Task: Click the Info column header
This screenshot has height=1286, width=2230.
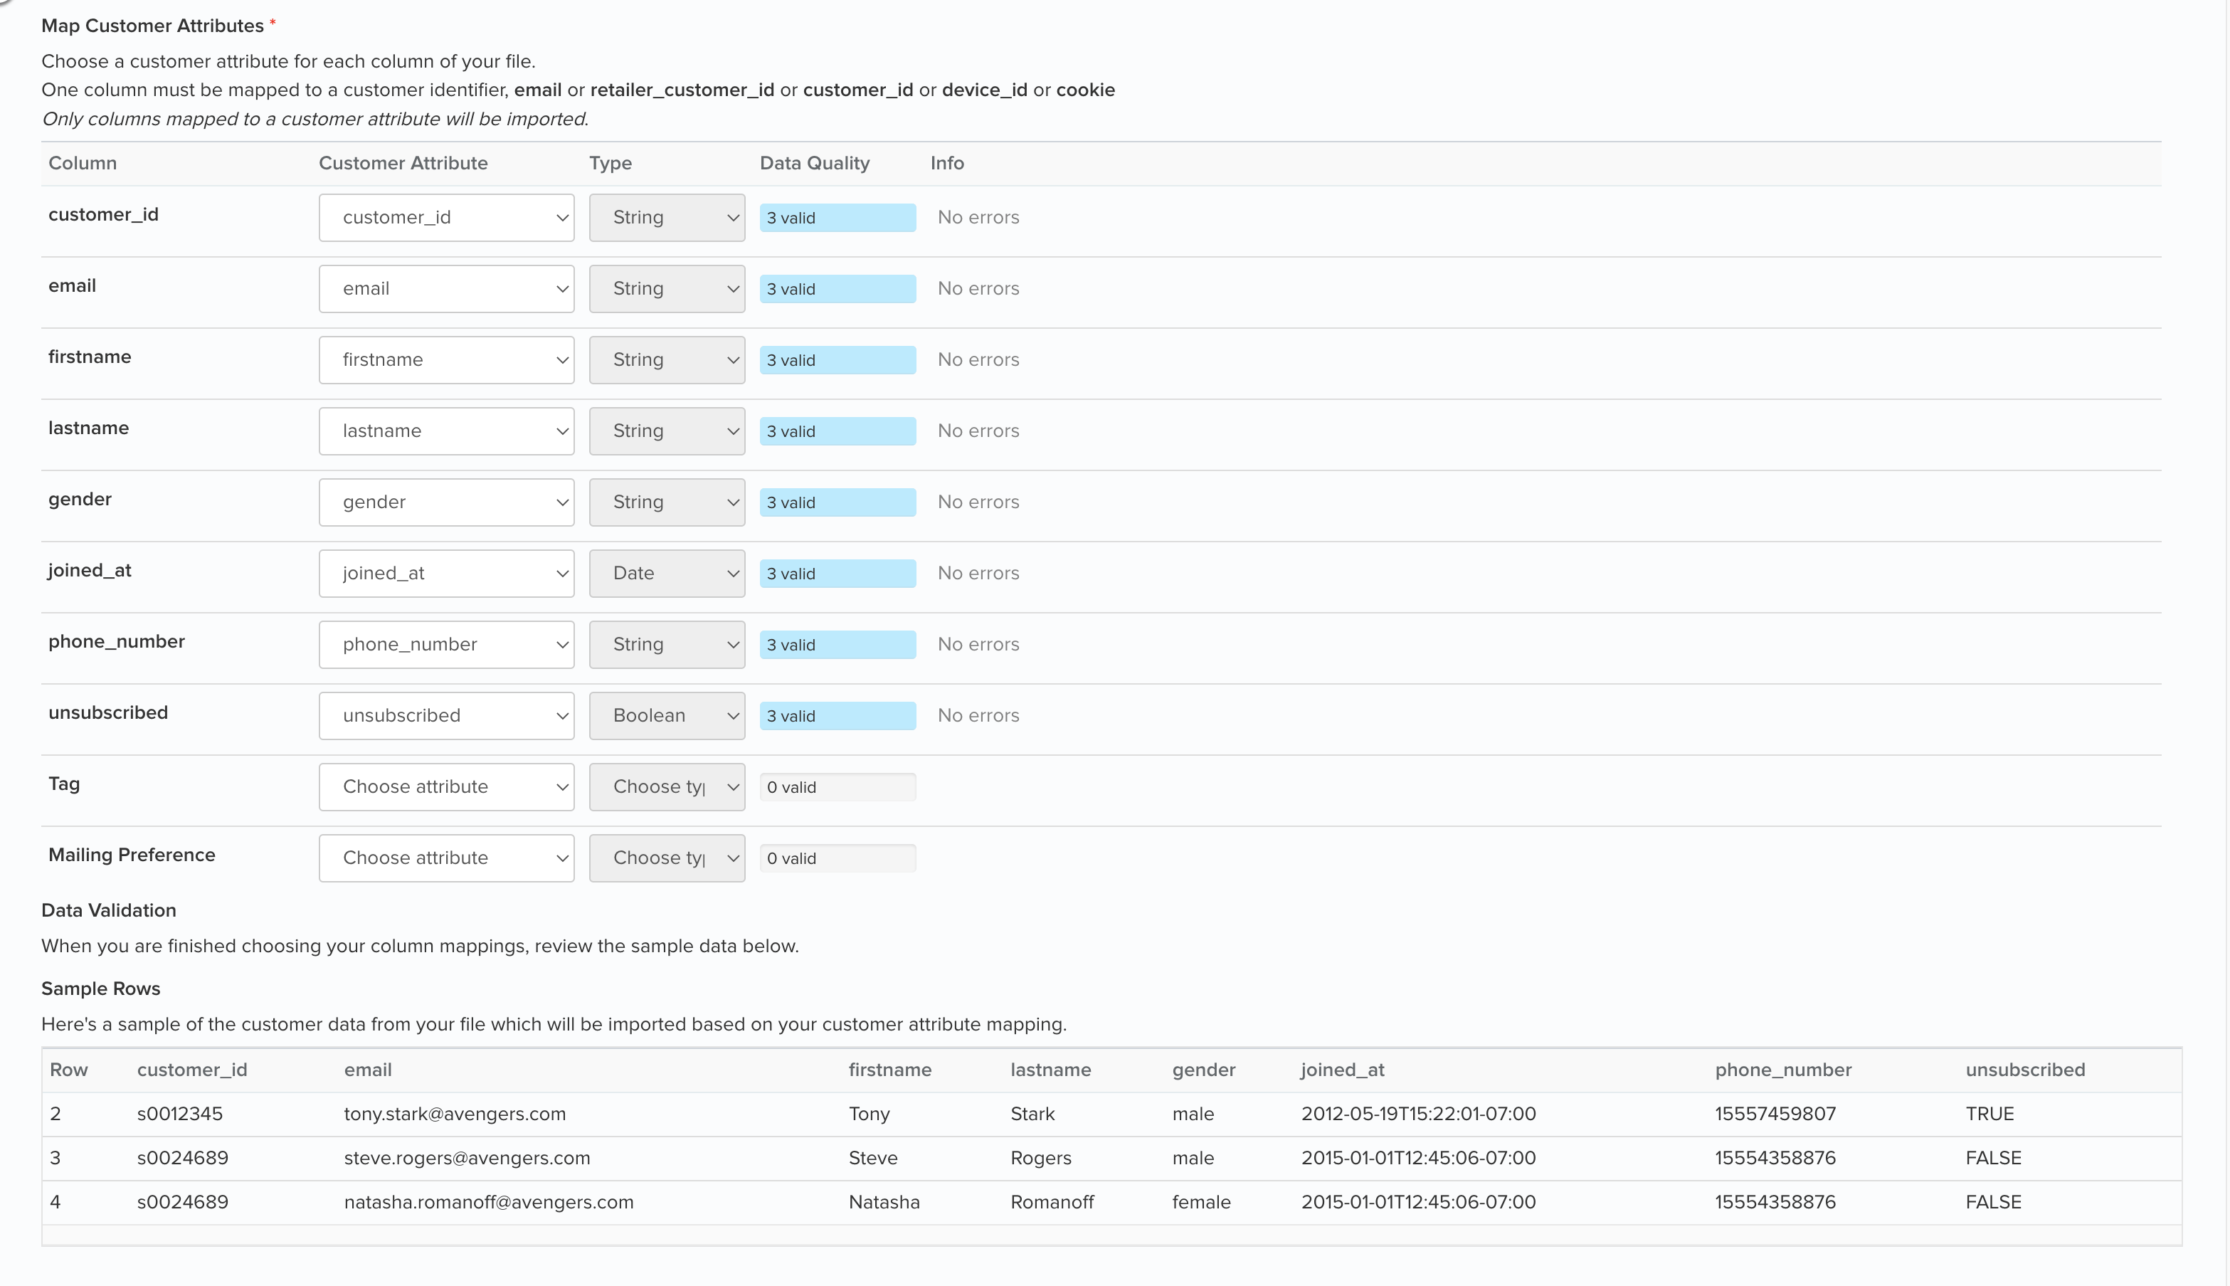Action: (x=947, y=164)
